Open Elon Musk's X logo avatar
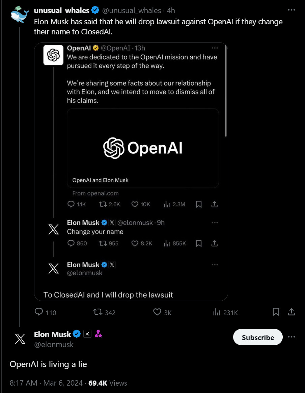The width and height of the screenshot is (305, 393). click(x=20, y=339)
